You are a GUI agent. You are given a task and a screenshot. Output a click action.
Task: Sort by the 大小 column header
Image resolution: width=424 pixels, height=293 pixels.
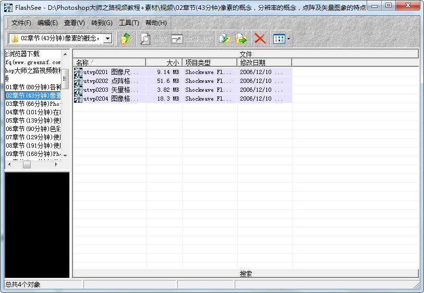(x=164, y=63)
